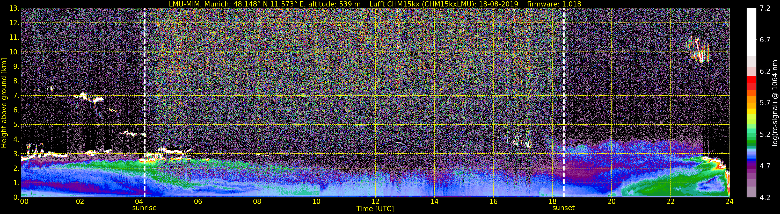This screenshot has width=780, height=214.
Task: Click the date 18-08-2019 in the title
Action: (499, 4)
